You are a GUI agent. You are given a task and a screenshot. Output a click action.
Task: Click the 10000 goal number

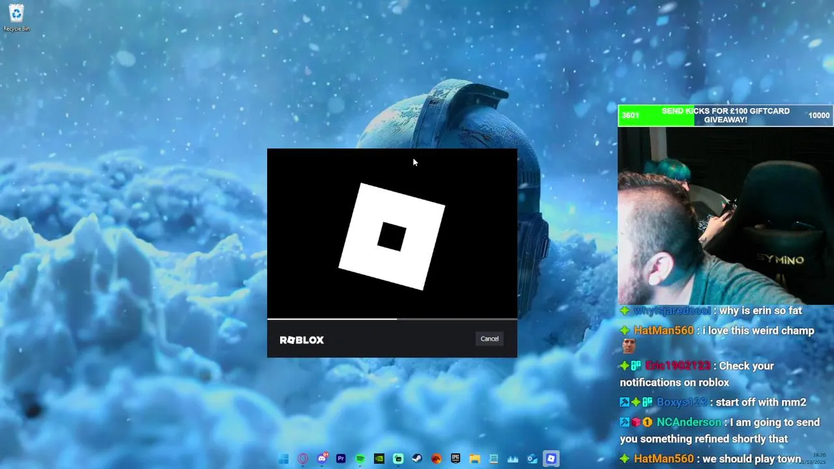click(x=819, y=115)
